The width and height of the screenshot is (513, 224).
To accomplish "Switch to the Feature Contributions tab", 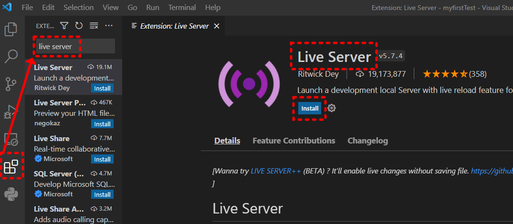I will pos(294,141).
